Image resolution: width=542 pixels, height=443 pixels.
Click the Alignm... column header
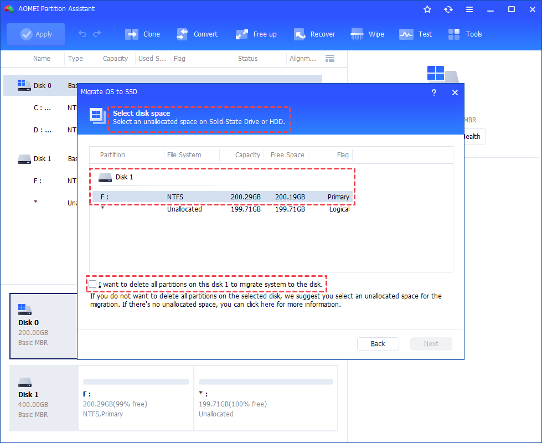(x=303, y=59)
